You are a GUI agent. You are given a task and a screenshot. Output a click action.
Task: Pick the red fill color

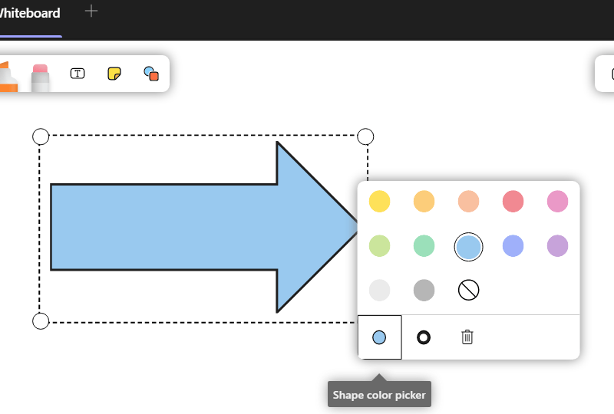(x=513, y=202)
